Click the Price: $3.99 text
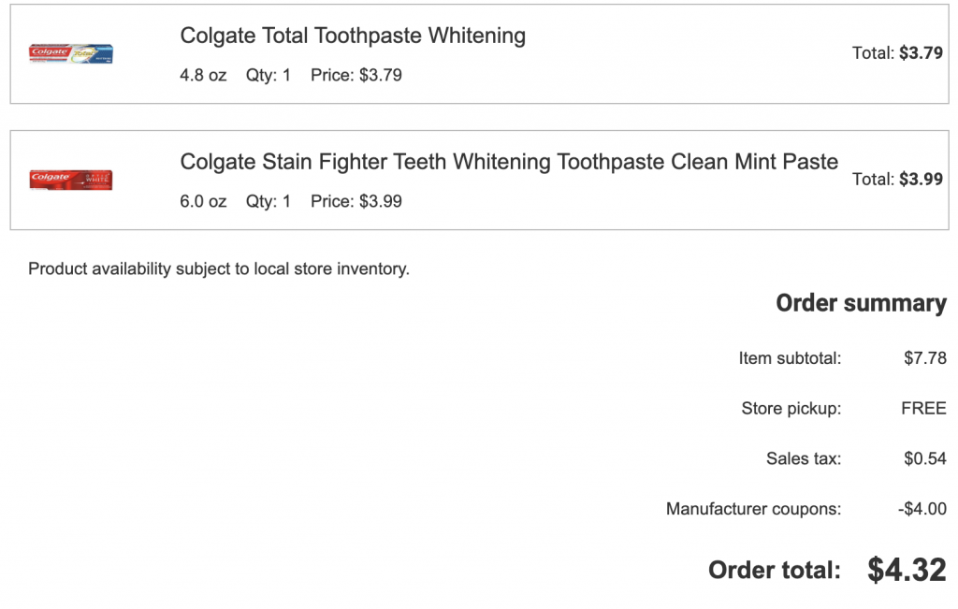958x609 pixels. pos(356,201)
